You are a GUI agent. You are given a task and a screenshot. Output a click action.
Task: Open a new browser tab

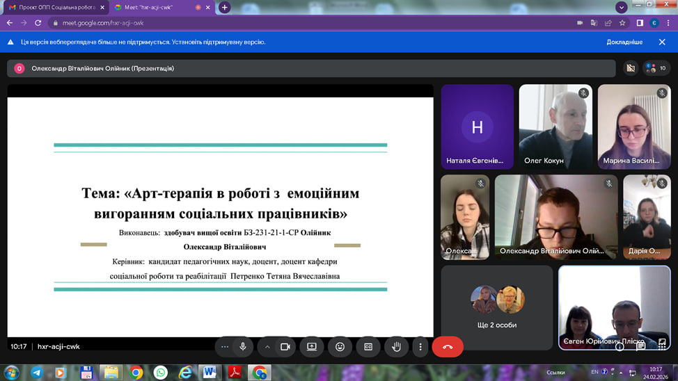pyautogui.click(x=224, y=7)
